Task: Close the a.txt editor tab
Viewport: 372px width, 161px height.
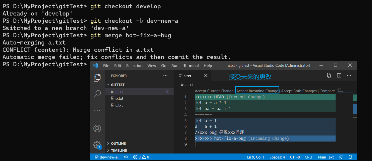Action: [x=206, y=75]
